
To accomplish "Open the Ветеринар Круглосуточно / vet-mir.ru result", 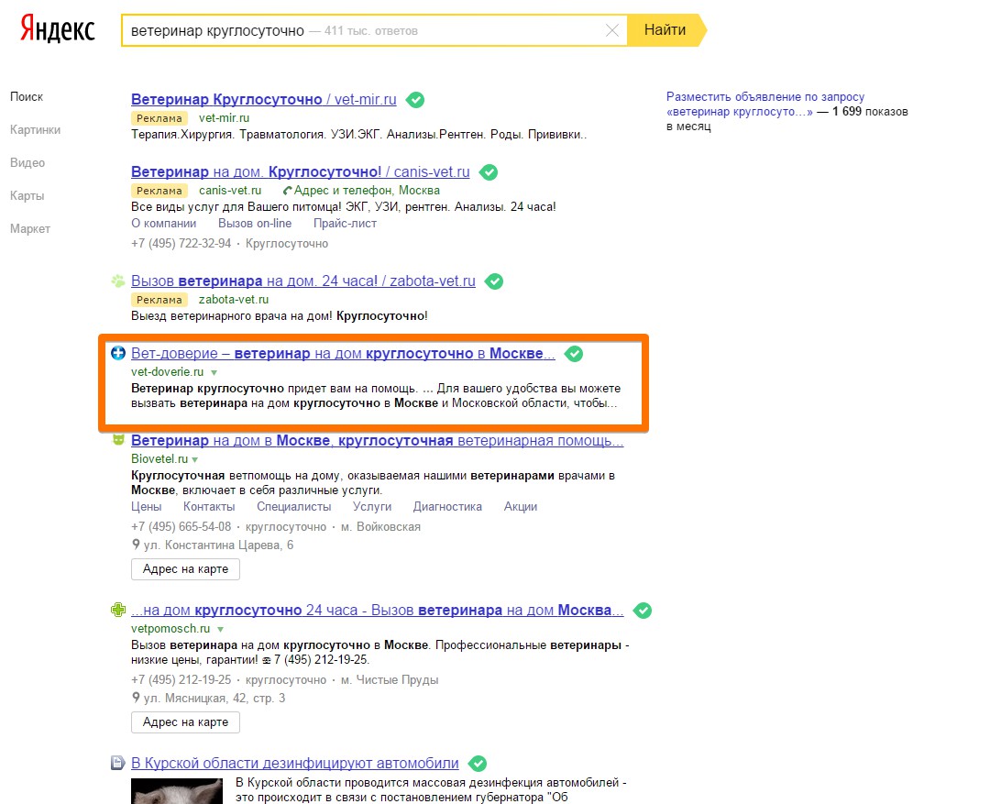I will click(264, 100).
